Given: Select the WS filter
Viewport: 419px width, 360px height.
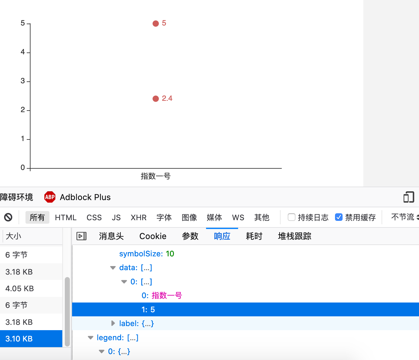Looking at the screenshot, I should (238, 217).
